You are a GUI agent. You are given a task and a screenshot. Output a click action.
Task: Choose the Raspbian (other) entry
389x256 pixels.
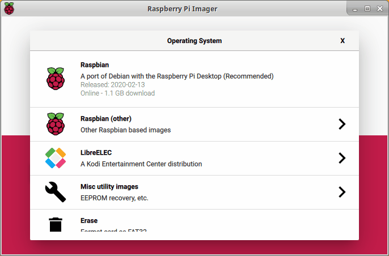point(125,124)
